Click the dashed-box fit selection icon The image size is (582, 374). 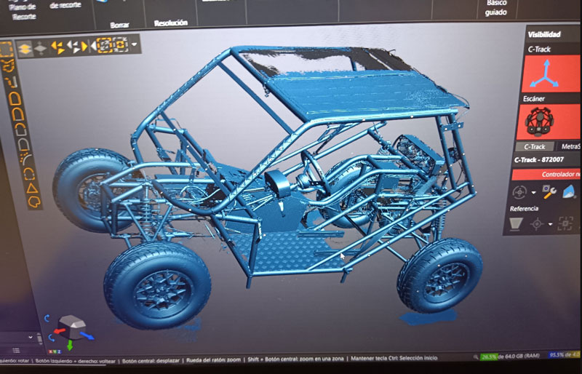point(105,46)
